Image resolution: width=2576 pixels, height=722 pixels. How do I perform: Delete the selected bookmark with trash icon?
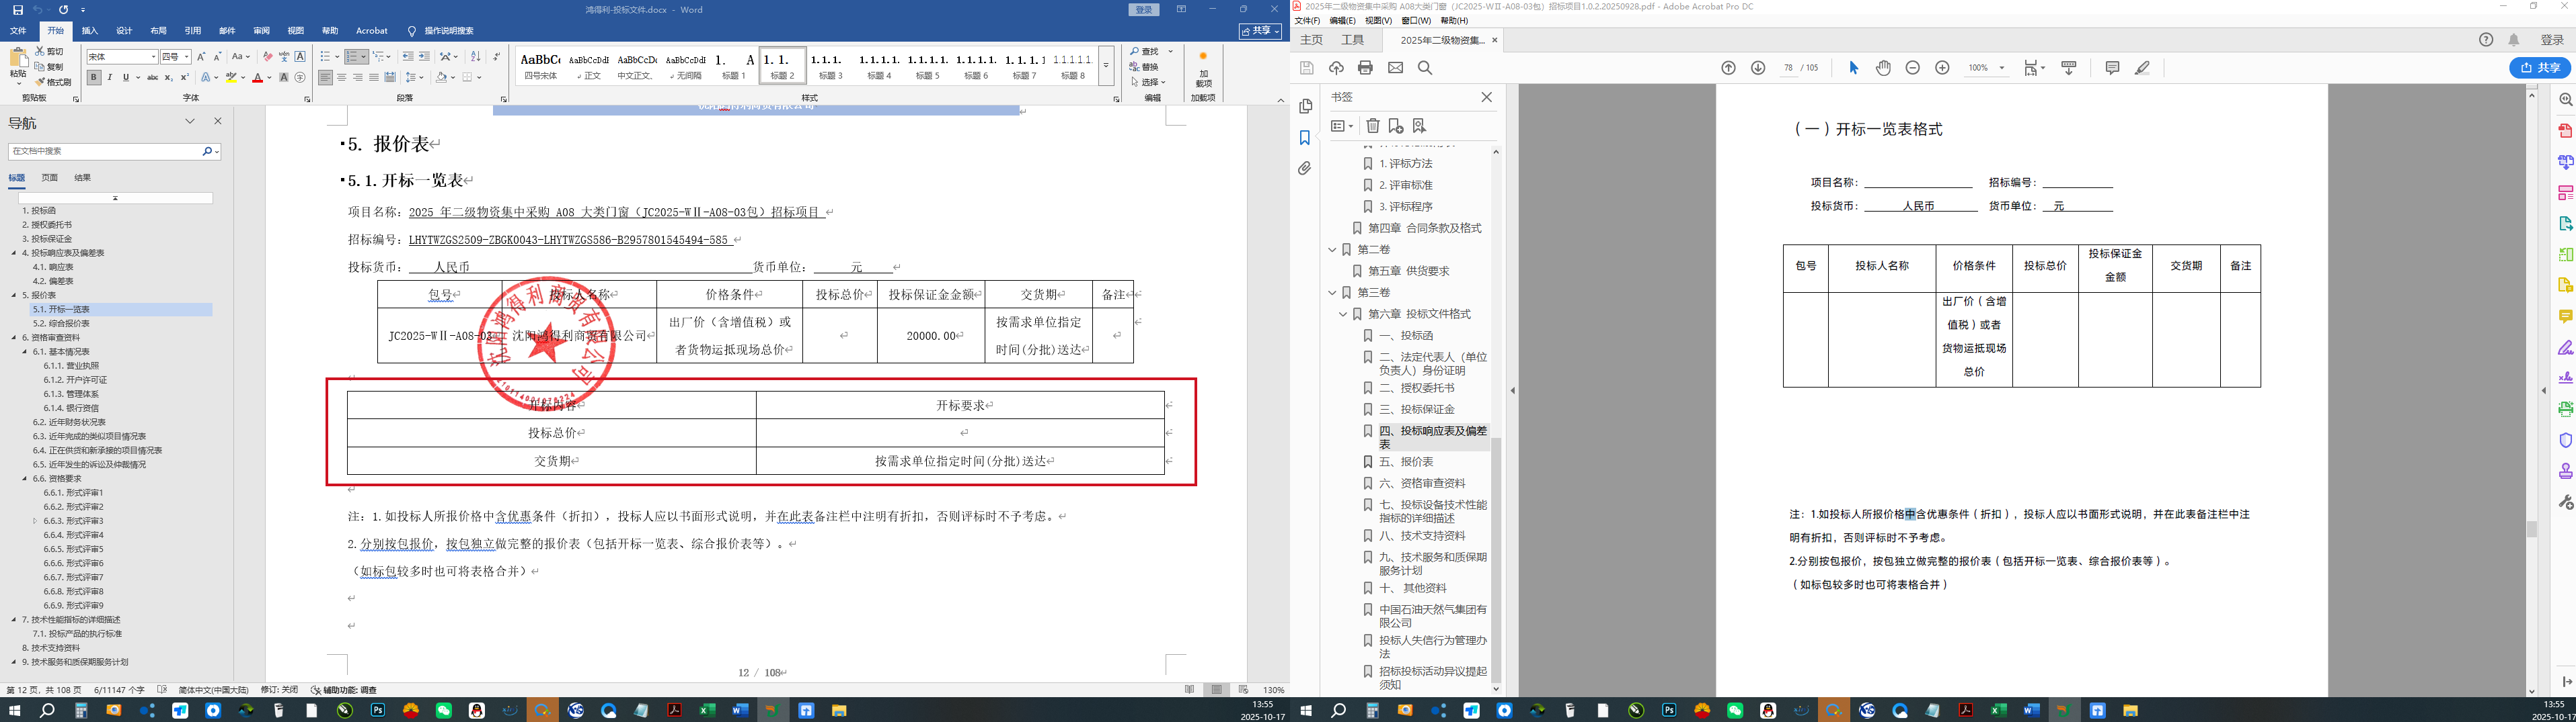coord(1373,126)
